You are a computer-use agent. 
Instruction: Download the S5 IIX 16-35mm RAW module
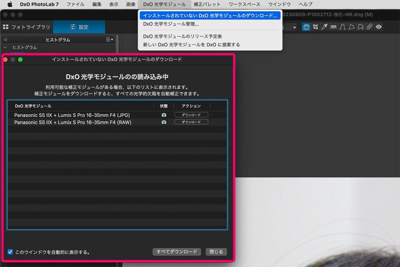[191, 122]
